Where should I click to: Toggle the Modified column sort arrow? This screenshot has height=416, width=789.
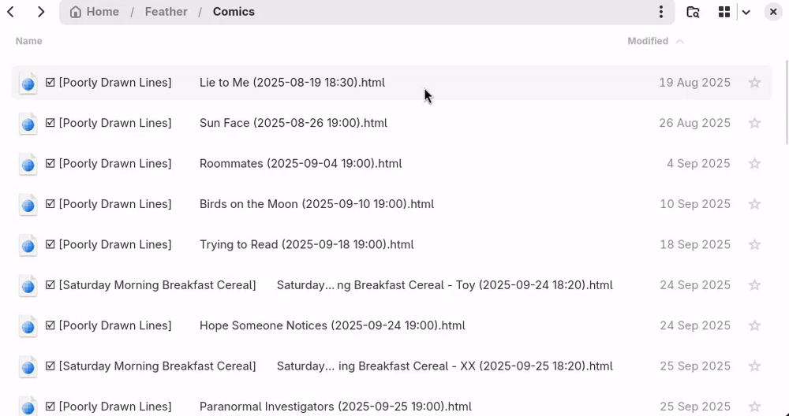[680, 41]
